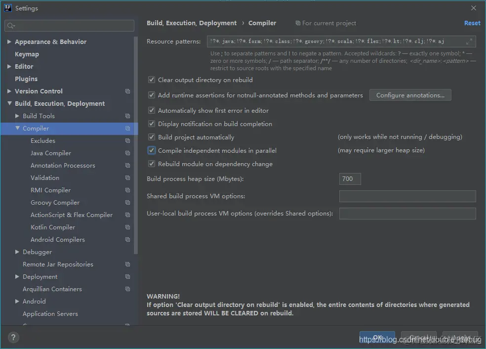Toggle Automatically show first error in editor
Screen dimensions: 486x349
tap(152, 110)
